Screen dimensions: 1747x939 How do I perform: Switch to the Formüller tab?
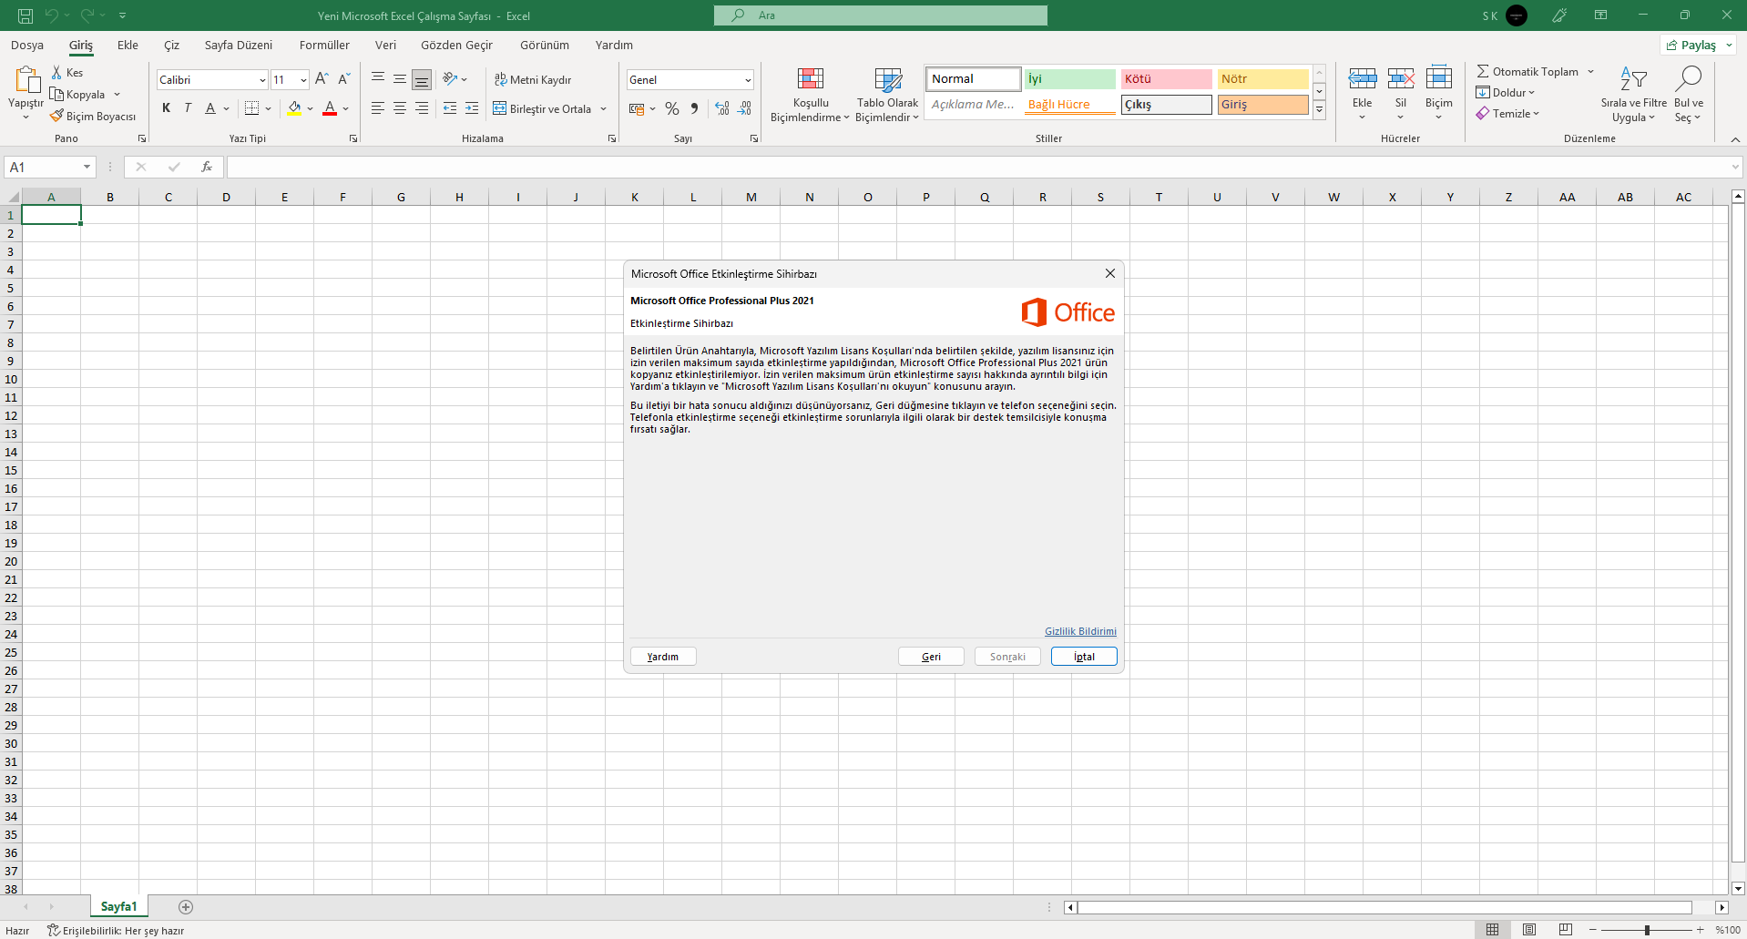pos(324,45)
